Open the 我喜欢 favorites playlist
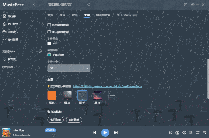 pos(9,59)
